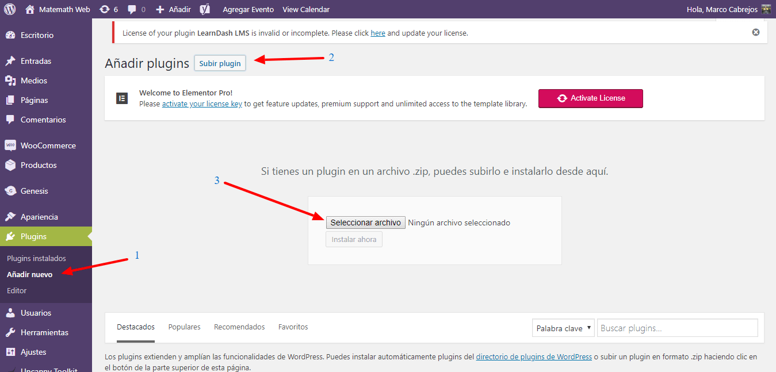
Task: Switch to the Favoritos tab
Action: [x=293, y=327]
